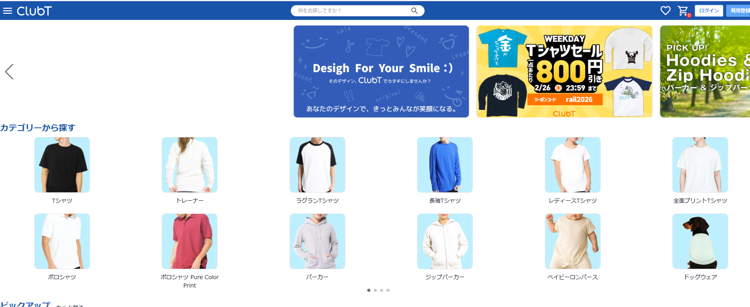Click the ログイン button
The height and width of the screenshot is (307, 750).
(709, 11)
